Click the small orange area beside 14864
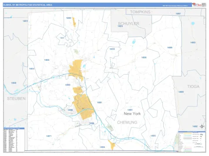 [x=74, y=22]
